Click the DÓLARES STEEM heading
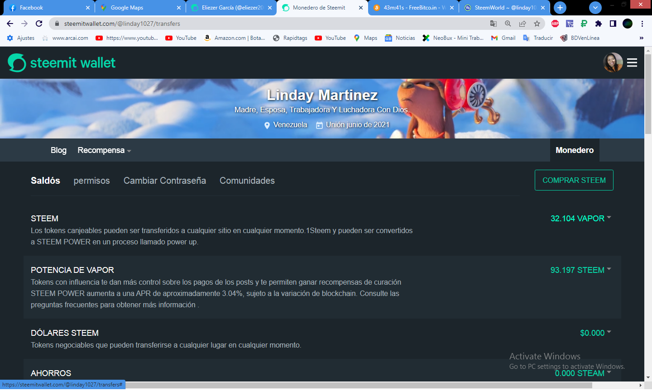Viewport: 652px width, 391px height. pos(65,333)
